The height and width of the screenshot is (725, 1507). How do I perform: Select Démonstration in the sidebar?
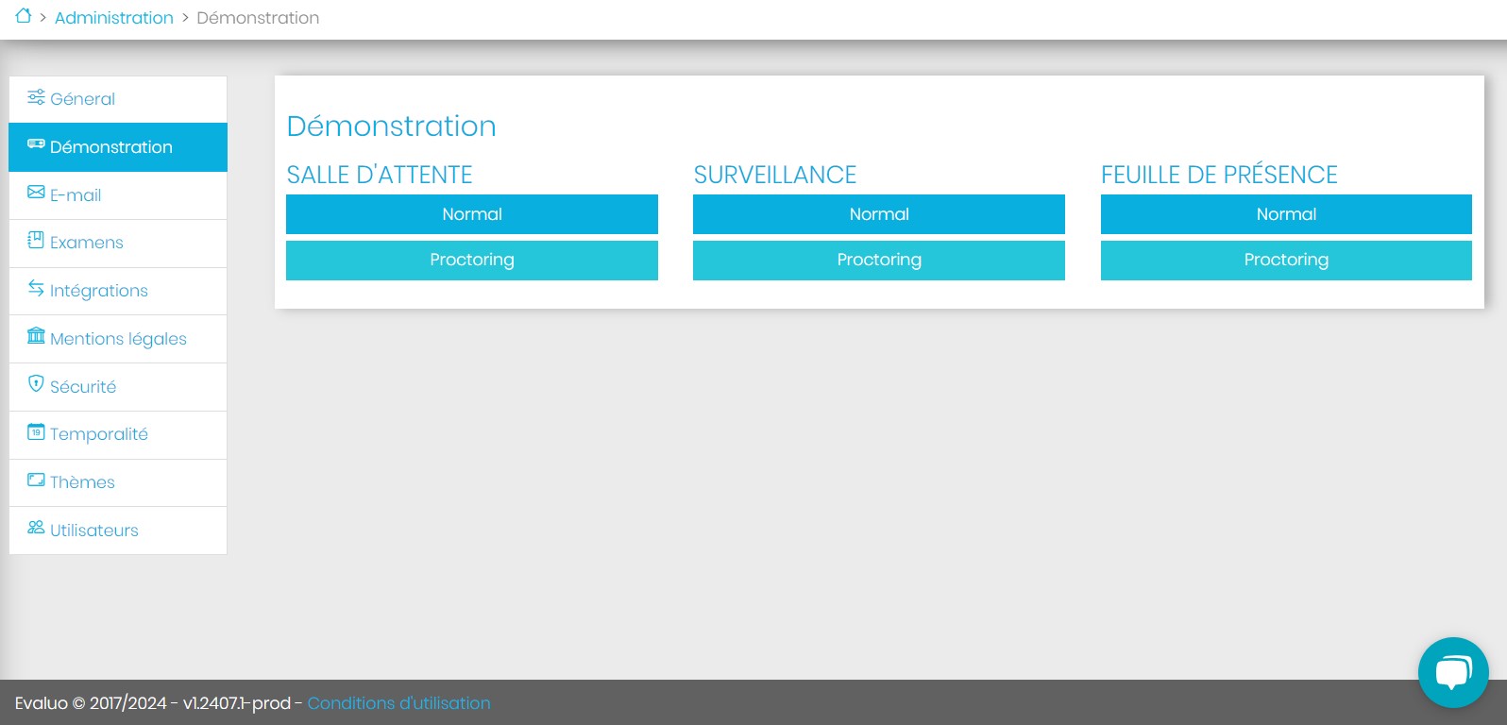[111, 147]
